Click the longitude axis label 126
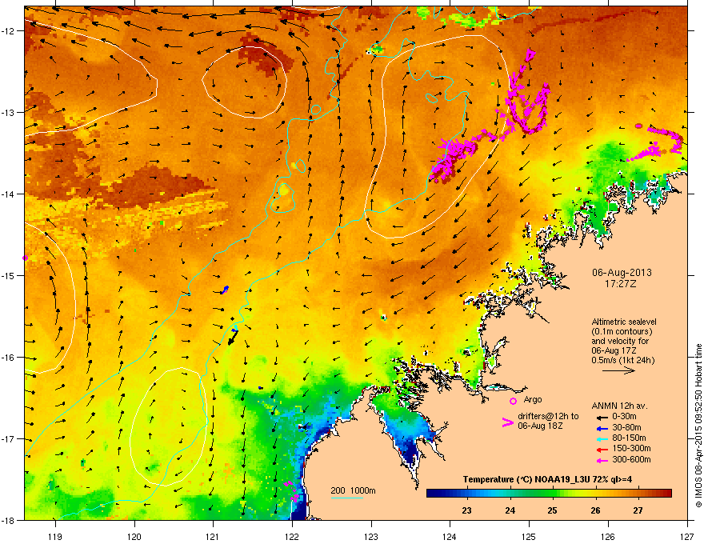This screenshot has width=704, height=544. click(608, 536)
